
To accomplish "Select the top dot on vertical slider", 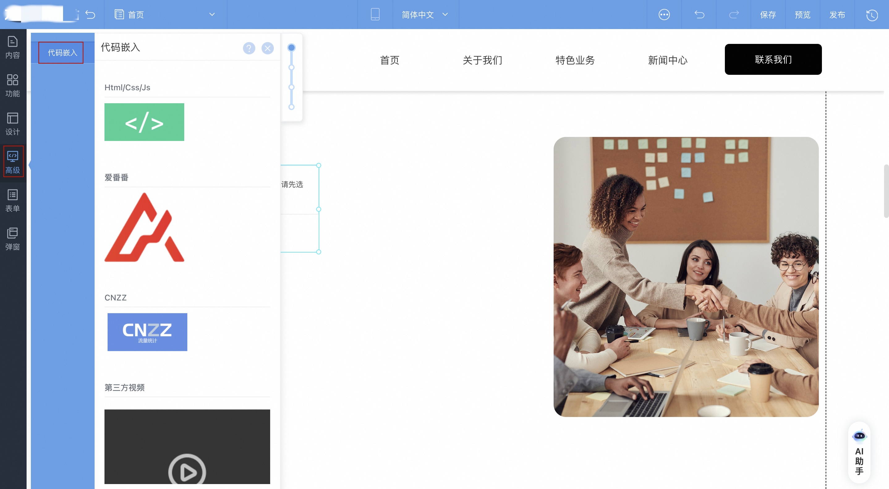I will click(291, 48).
